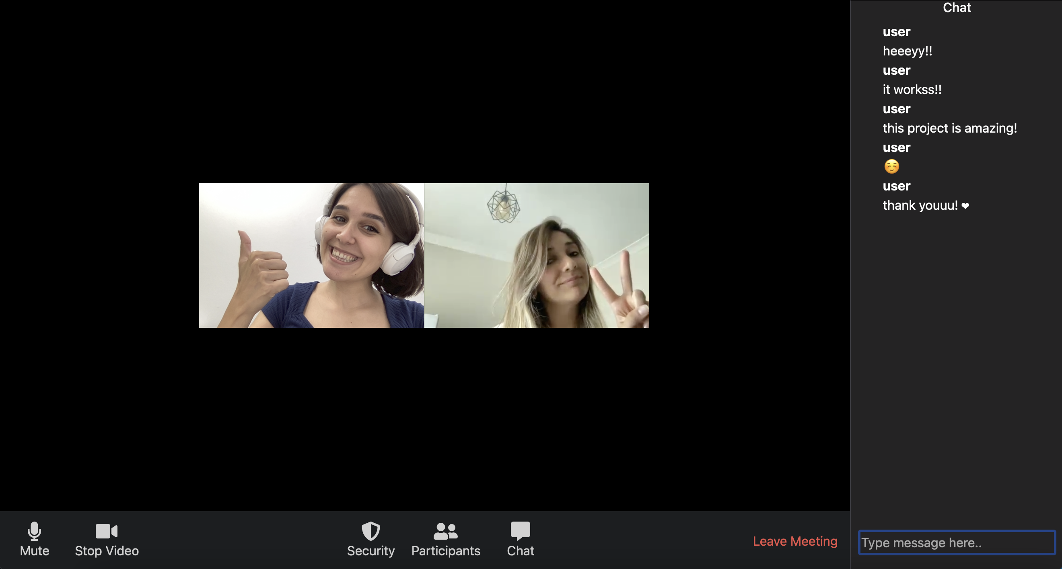Viewport: 1062px width, 569px height.
Task: Click the Chat text label in toolbar
Action: pyautogui.click(x=520, y=551)
